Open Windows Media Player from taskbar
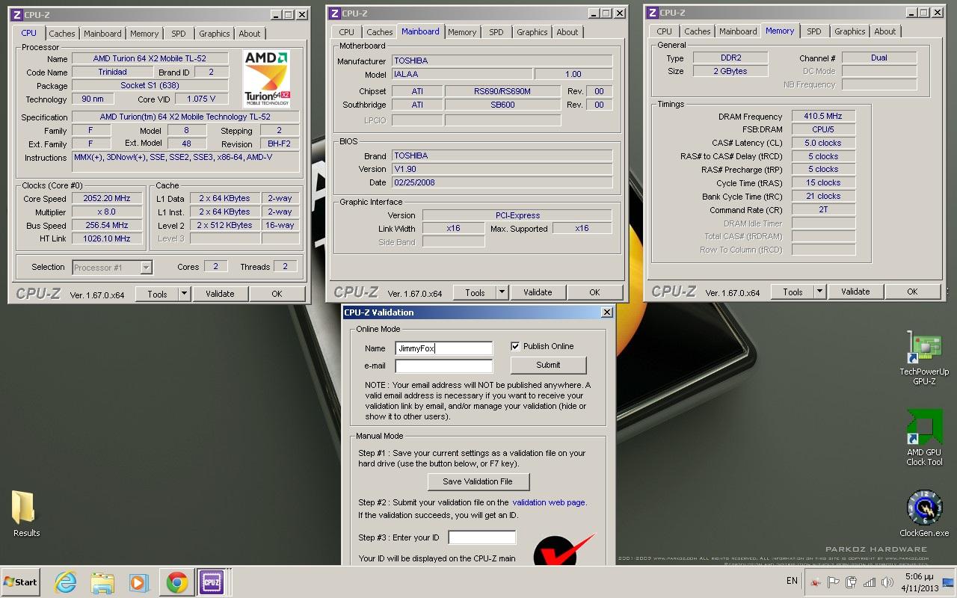The height and width of the screenshot is (598, 957). coord(139,582)
